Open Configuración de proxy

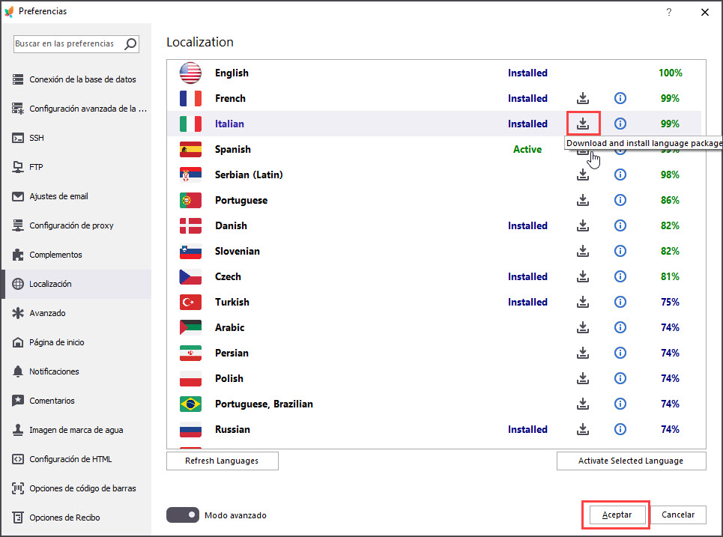click(76, 225)
